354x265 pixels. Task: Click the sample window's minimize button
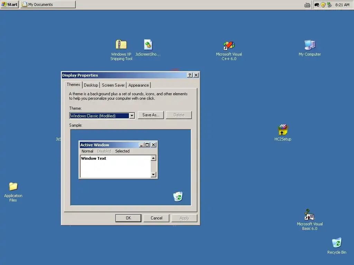[x=141, y=145]
